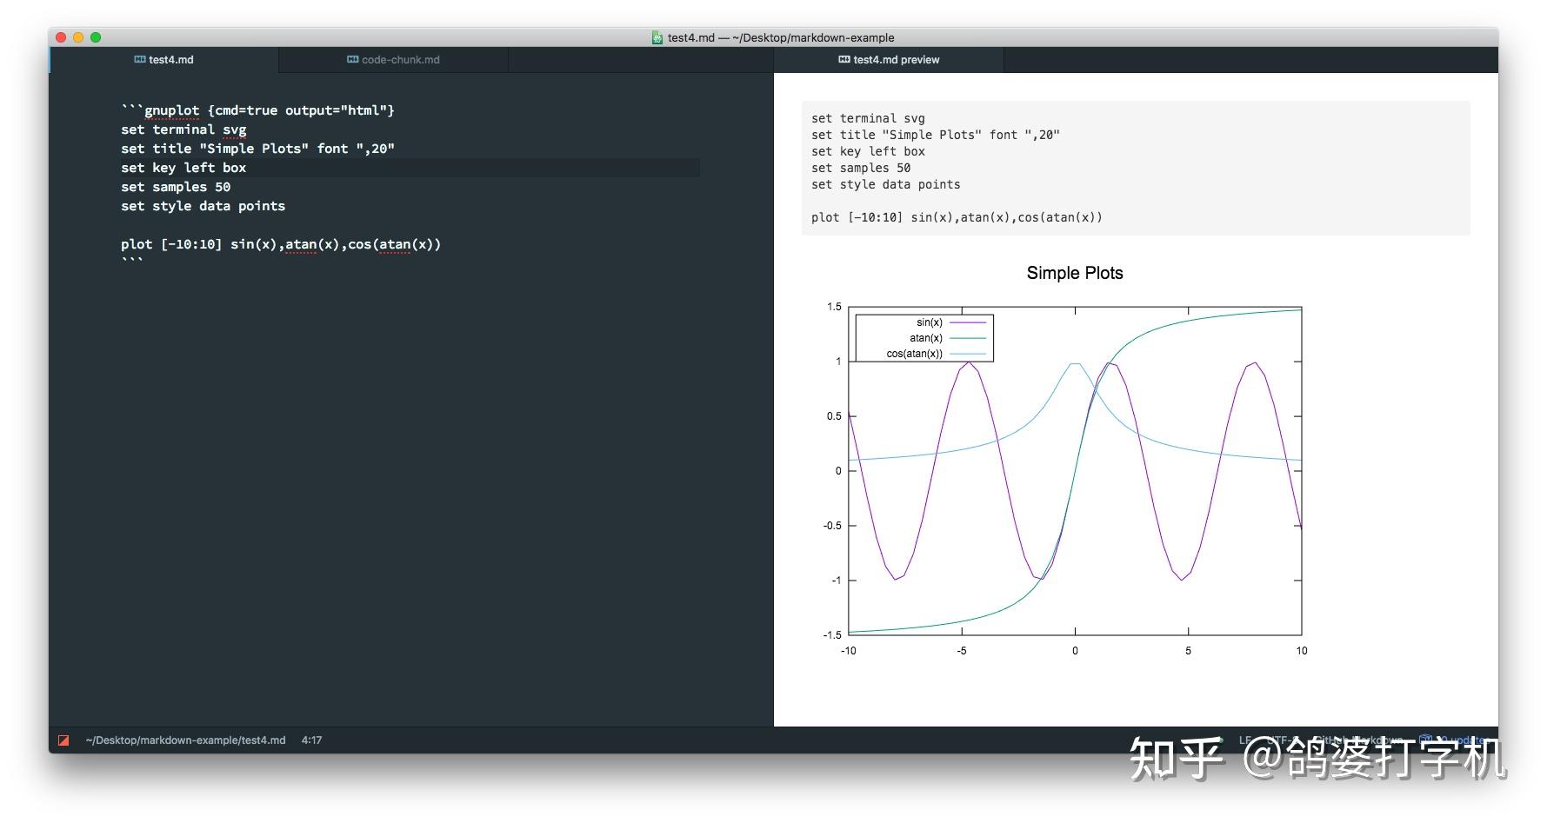Click the rendered code block in preview

point(1136,168)
